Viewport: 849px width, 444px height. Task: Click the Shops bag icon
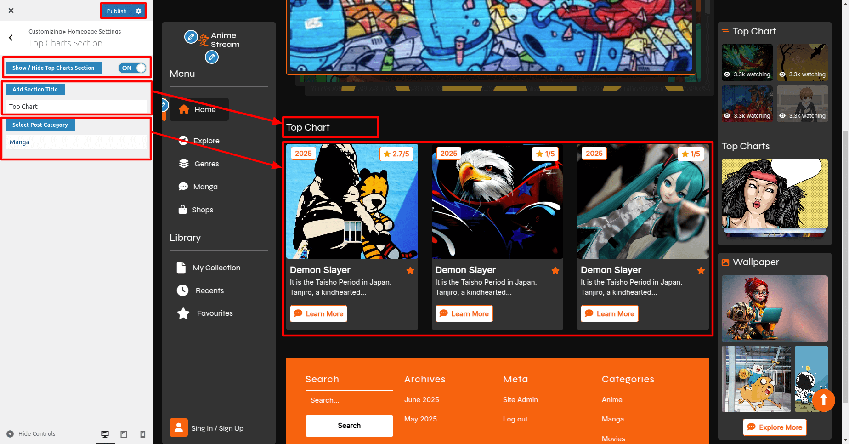pos(183,210)
